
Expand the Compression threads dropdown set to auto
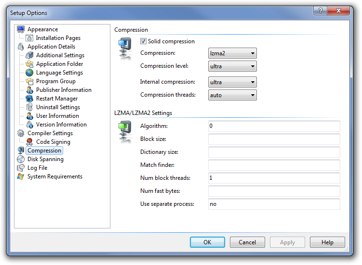(232, 95)
